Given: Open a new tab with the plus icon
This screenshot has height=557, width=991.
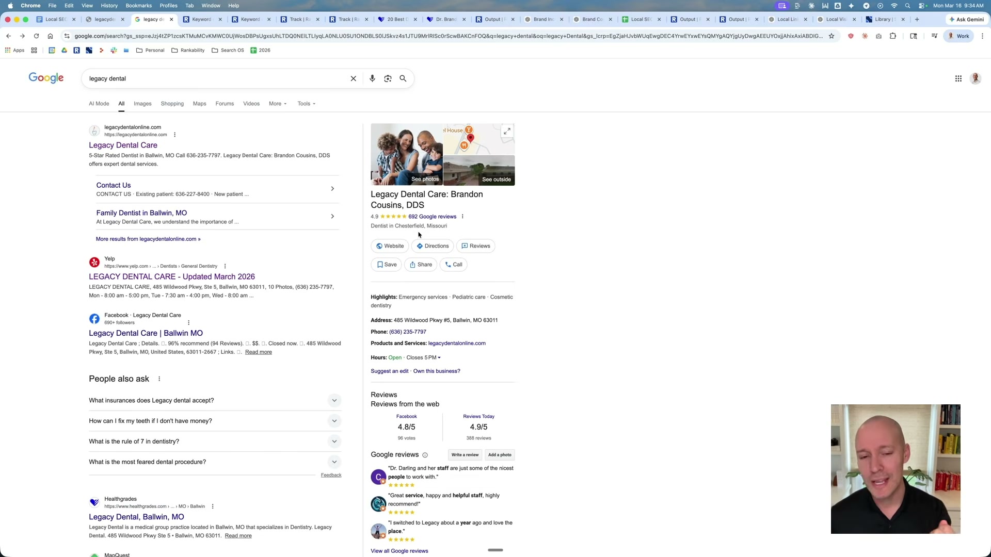Looking at the screenshot, I should [x=917, y=19].
